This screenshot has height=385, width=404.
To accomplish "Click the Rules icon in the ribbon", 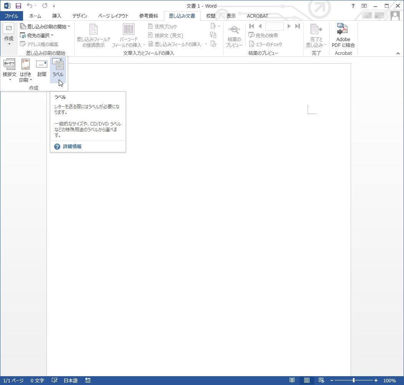I will click(215, 26).
